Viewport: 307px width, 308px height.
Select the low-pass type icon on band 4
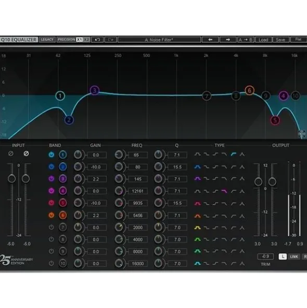(x=224, y=191)
